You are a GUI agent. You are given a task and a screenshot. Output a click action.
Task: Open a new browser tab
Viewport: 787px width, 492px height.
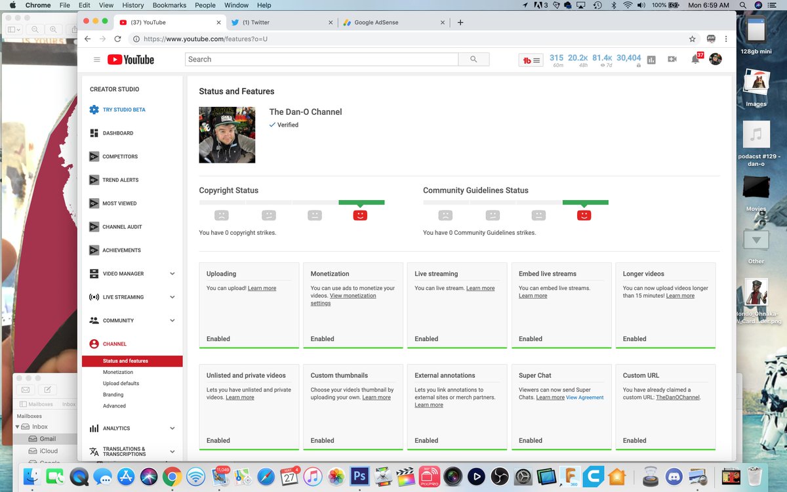460,22
